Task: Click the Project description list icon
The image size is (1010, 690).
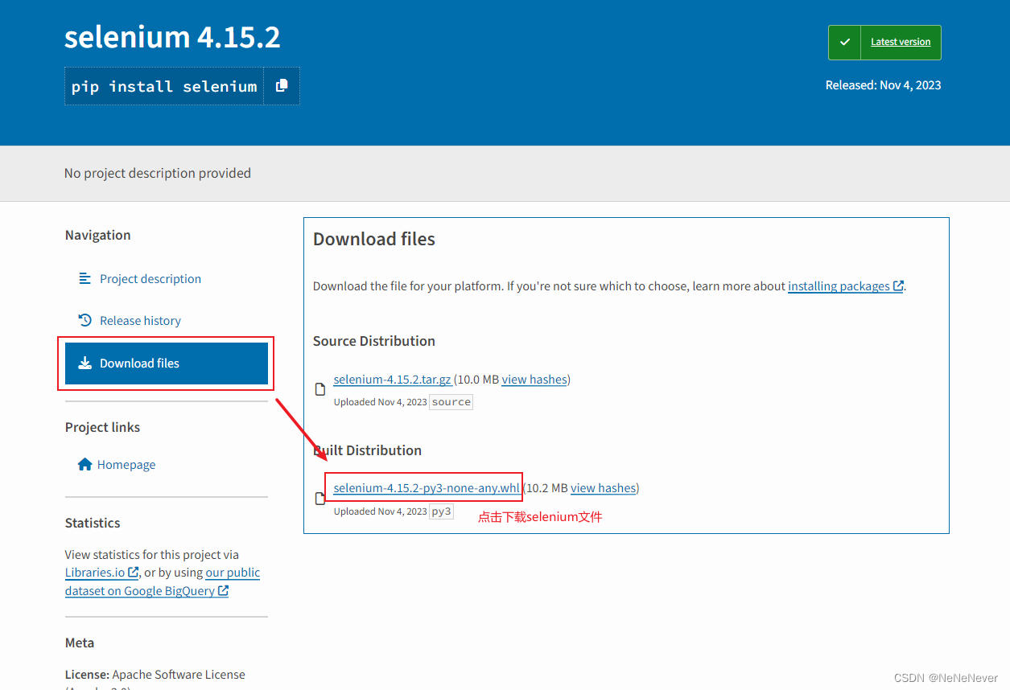Action: [85, 277]
